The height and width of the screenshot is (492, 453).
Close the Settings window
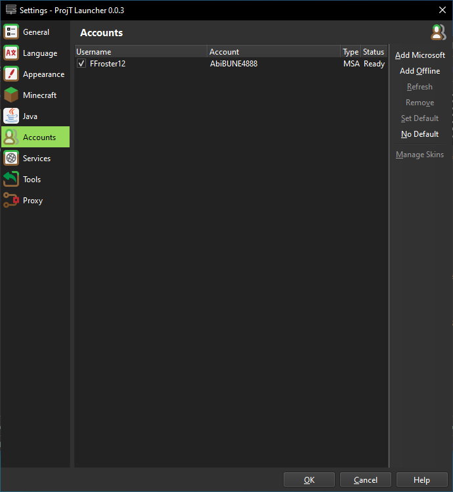[x=442, y=10]
